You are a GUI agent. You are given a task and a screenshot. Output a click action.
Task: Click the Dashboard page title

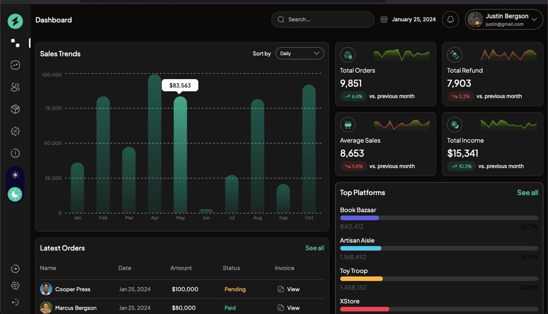pyautogui.click(x=54, y=20)
